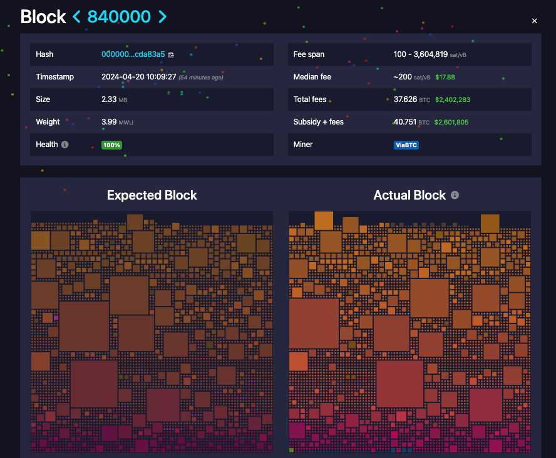Click the Actual Block heading text

tap(409, 195)
